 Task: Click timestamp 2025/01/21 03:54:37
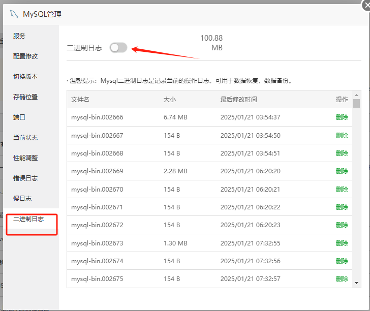coord(251,117)
